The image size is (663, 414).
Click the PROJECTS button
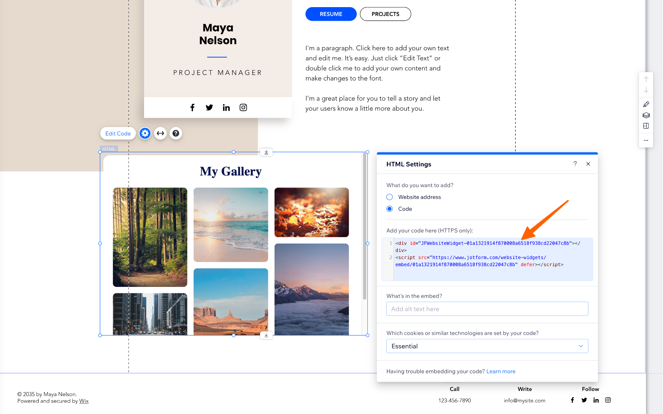point(386,14)
